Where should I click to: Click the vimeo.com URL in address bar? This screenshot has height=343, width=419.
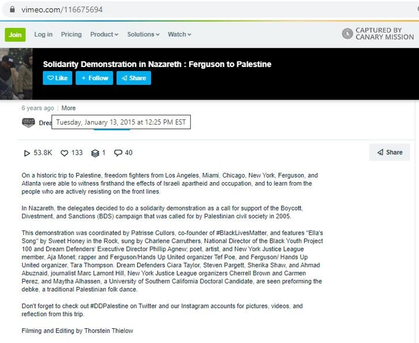[62, 10]
